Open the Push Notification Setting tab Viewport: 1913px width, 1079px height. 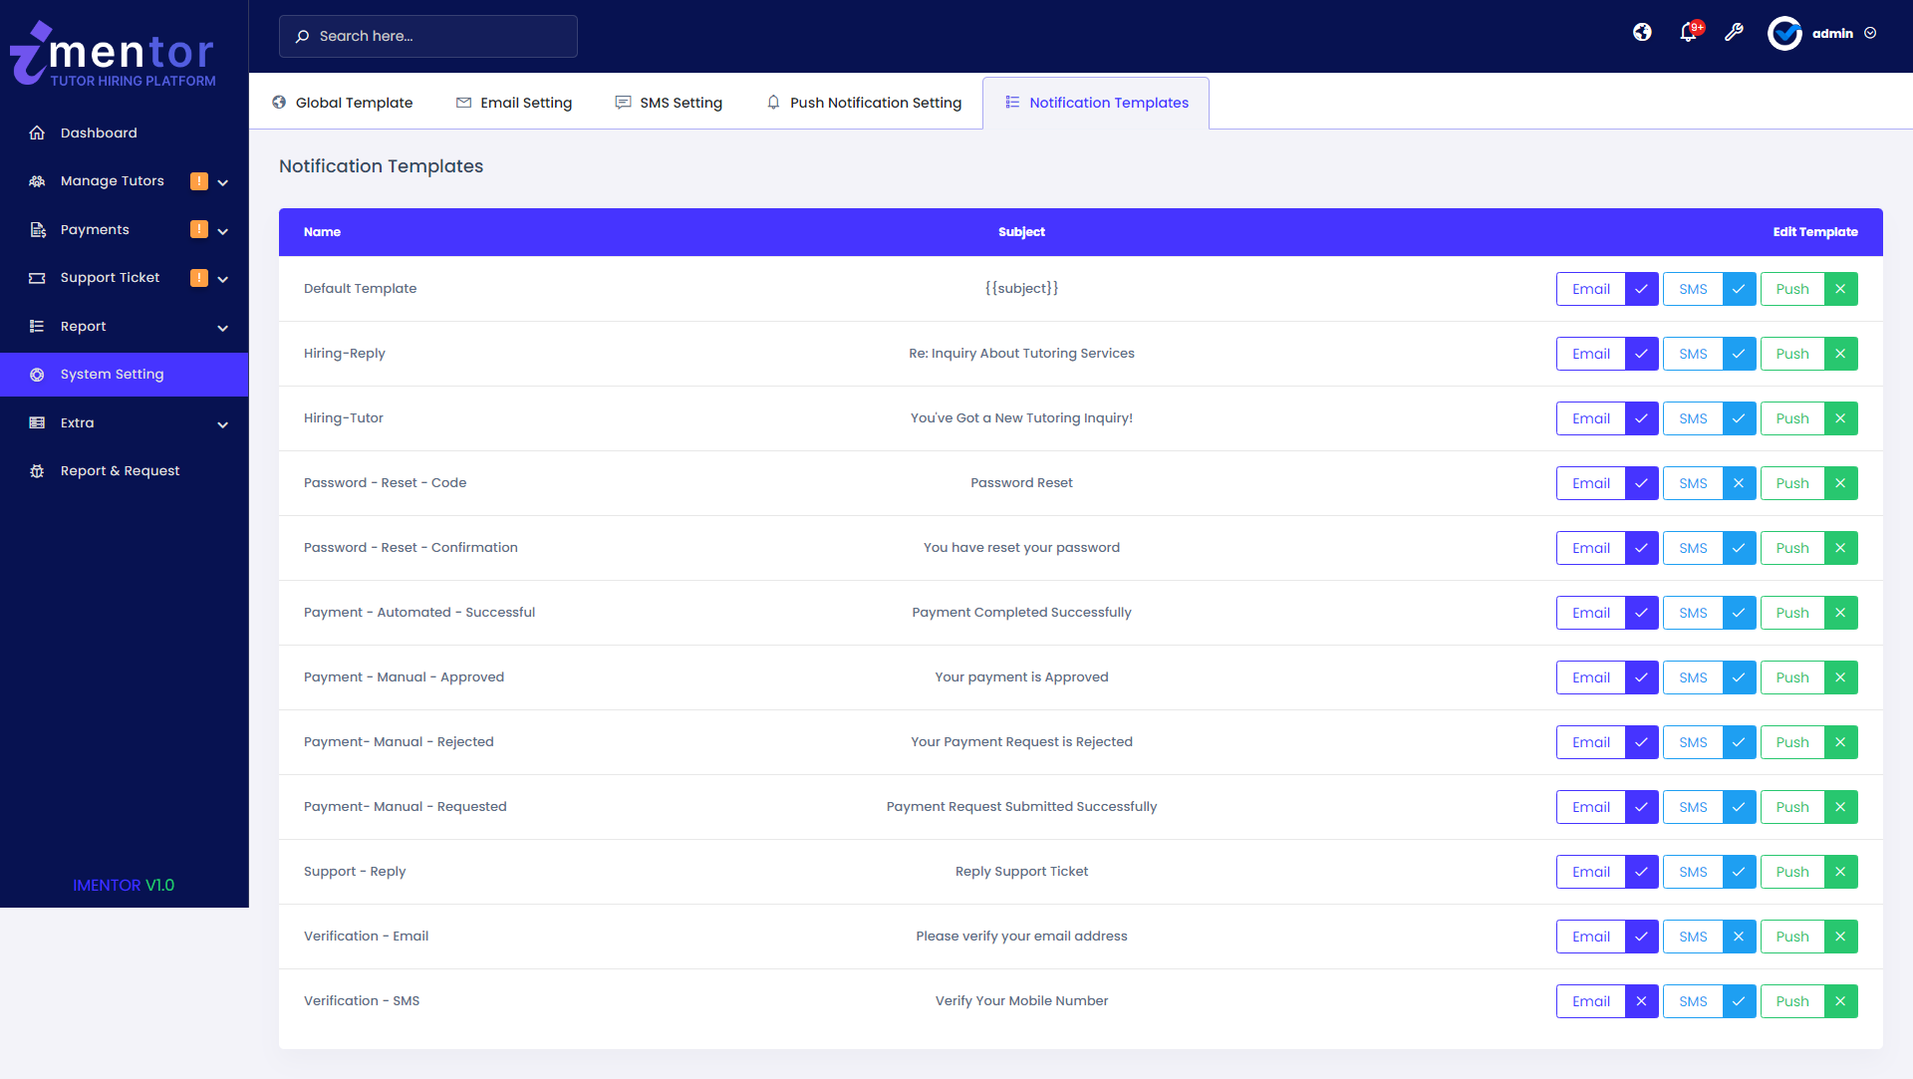pos(863,103)
